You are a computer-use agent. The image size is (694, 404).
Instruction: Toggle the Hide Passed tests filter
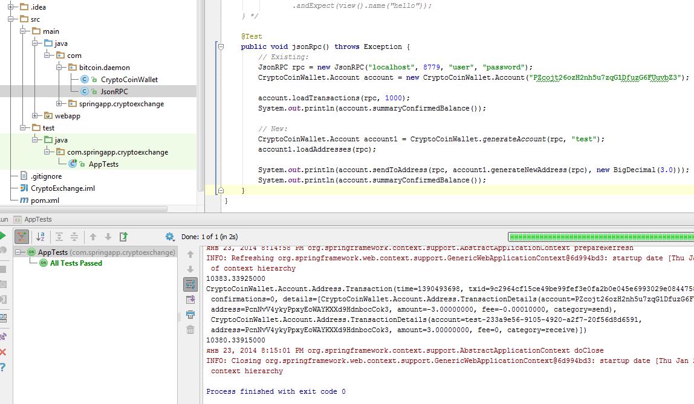click(22, 237)
